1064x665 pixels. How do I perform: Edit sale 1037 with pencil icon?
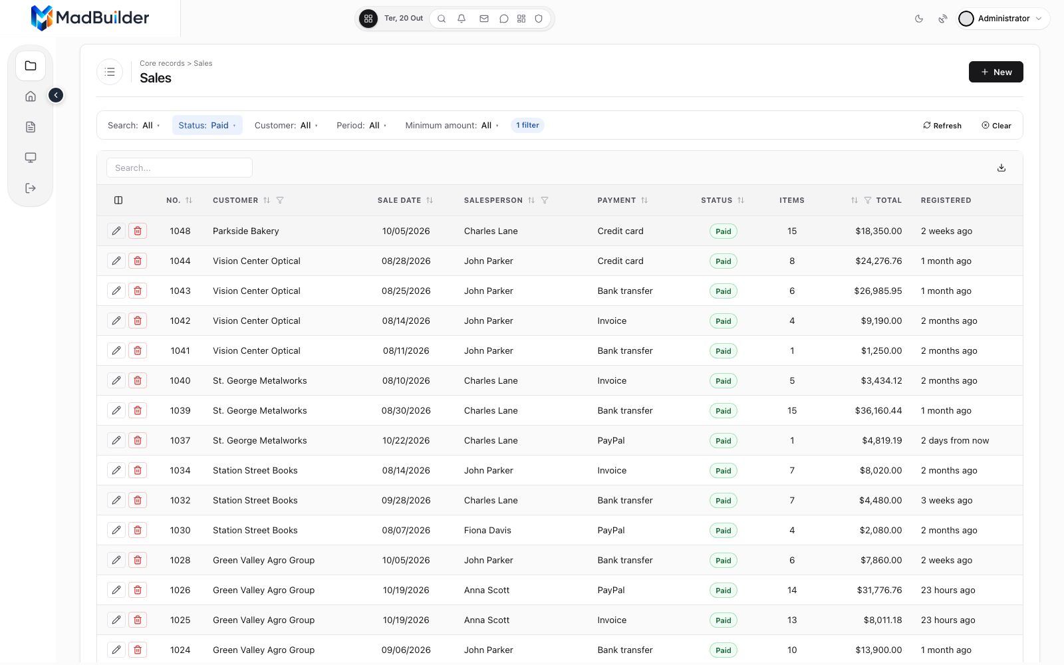pos(116,440)
